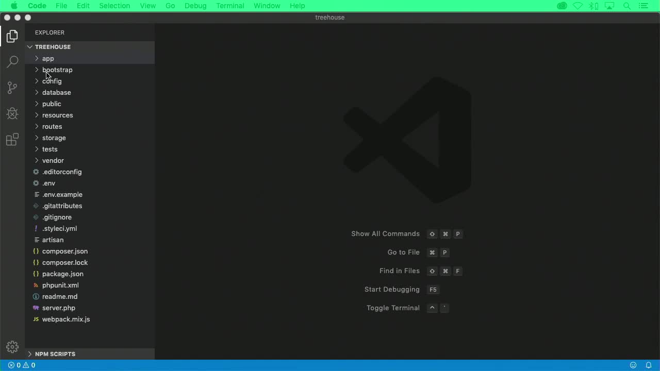
Task: Click the errors and warnings status indicator
Action: (22, 365)
